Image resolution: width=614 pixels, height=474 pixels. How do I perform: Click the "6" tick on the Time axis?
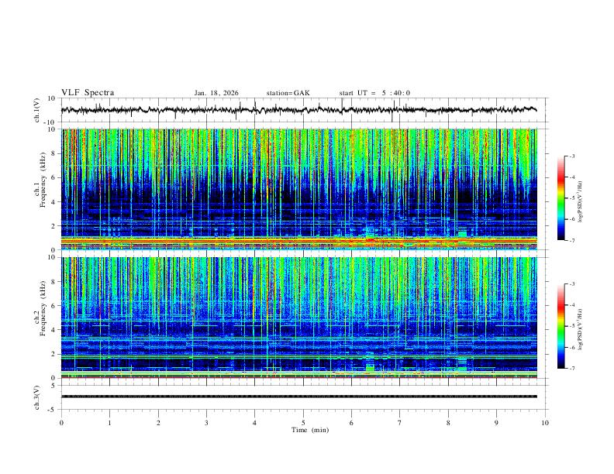[x=351, y=423]
